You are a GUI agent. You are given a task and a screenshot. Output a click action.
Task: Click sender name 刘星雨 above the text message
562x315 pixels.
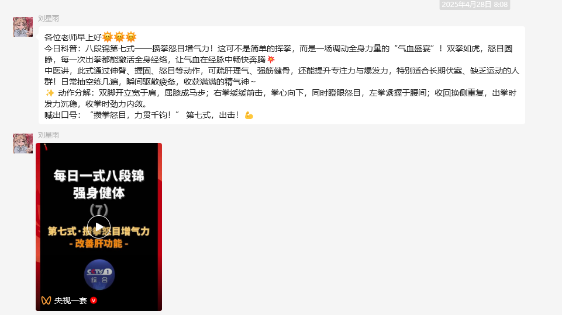[x=49, y=18]
